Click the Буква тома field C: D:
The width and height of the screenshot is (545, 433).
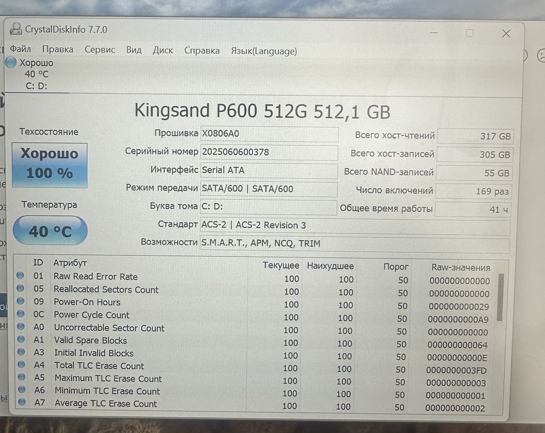[x=268, y=207]
